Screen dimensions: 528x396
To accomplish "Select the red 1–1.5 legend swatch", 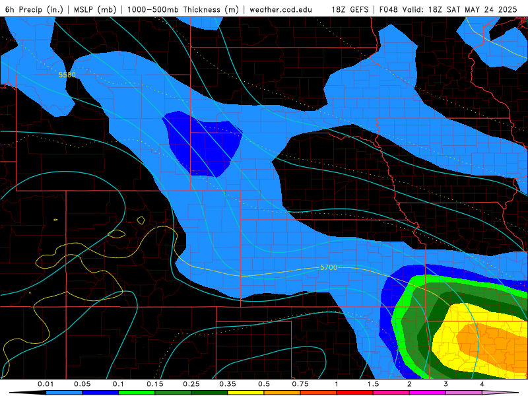I will click(x=355, y=393).
